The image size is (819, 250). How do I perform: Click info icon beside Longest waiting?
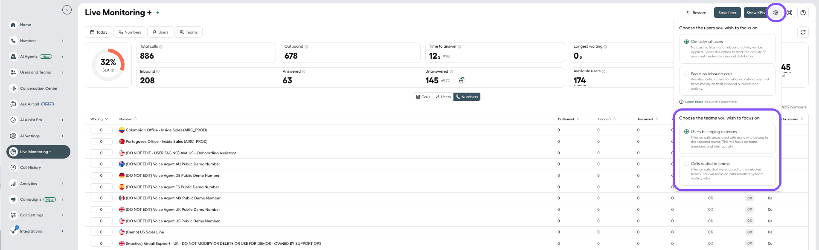point(605,47)
